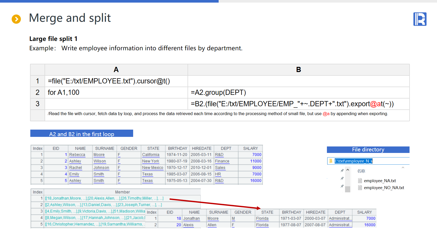Click the 名称 column header
The height and width of the screenshot is (246, 437).
pos(361,171)
